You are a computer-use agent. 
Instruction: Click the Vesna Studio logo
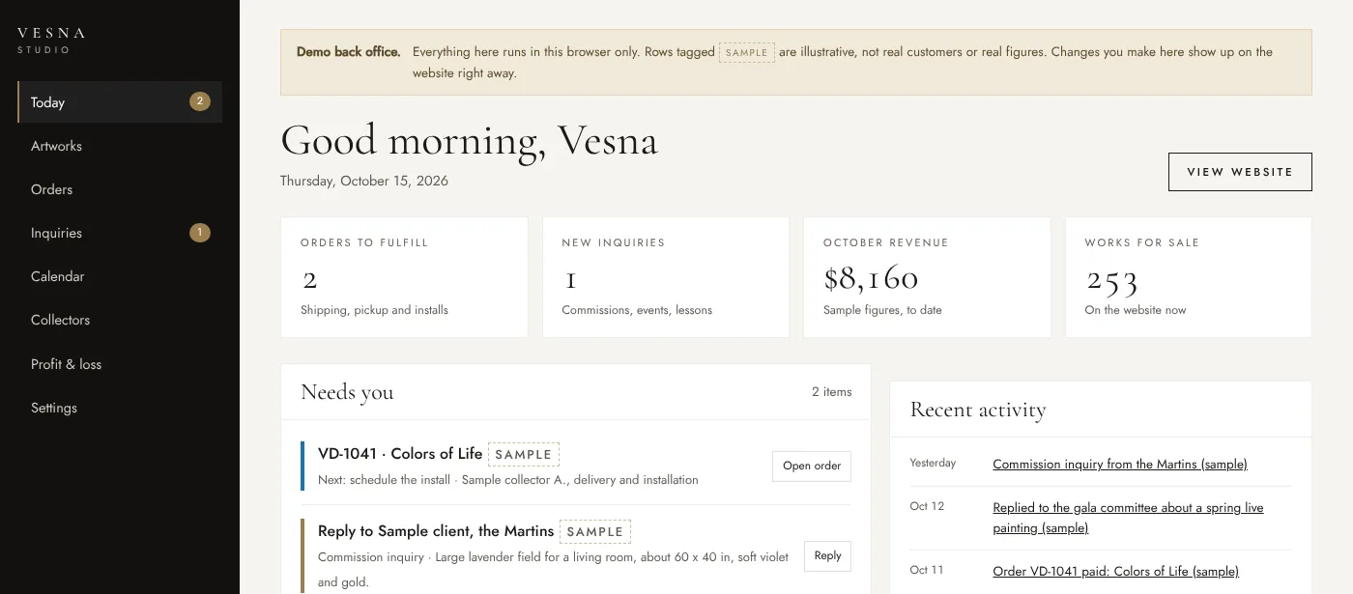51,40
